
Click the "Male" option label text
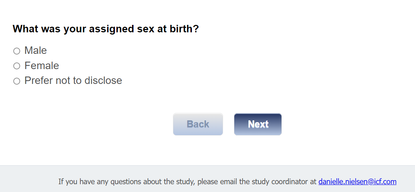(36, 51)
